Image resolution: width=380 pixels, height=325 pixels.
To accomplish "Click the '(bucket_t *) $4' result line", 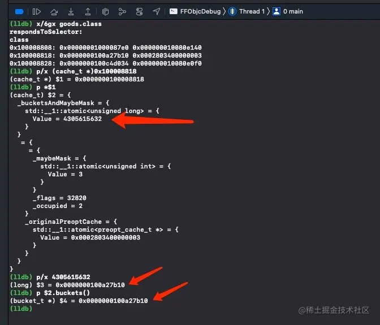I will [x=79, y=301].
